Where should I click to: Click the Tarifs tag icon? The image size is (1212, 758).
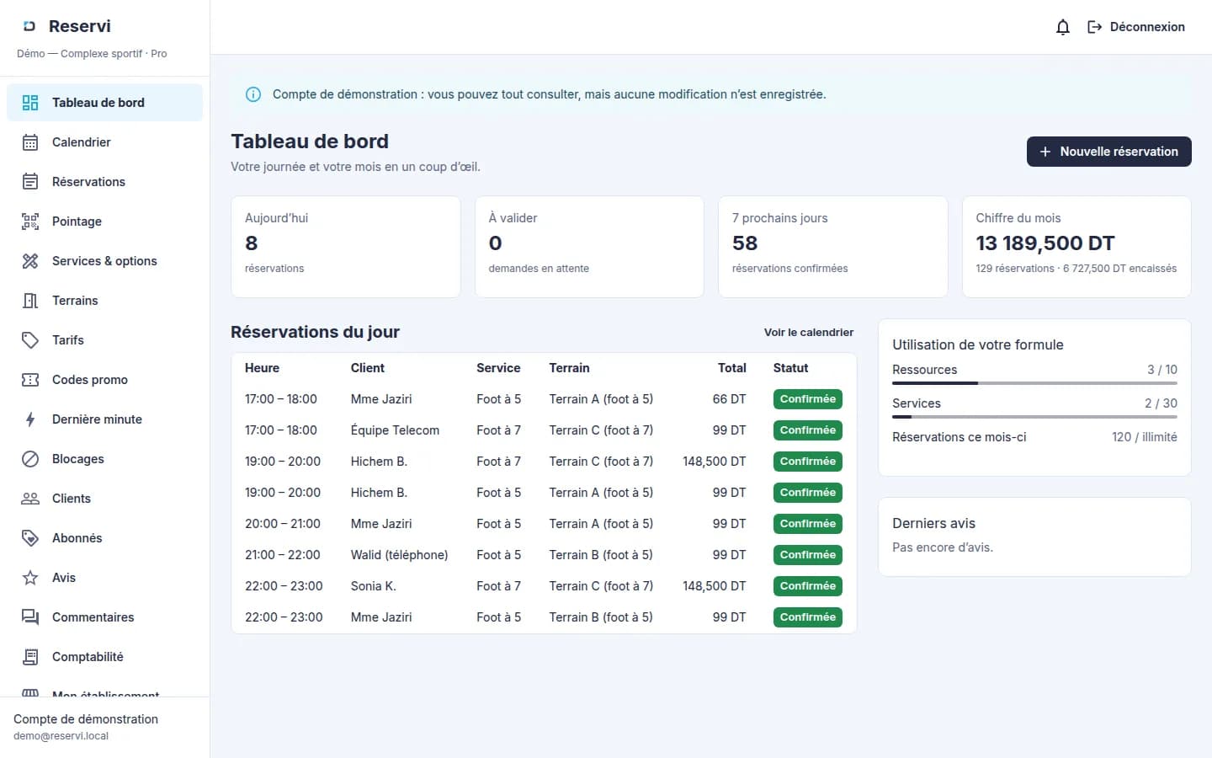(x=30, y=340)
